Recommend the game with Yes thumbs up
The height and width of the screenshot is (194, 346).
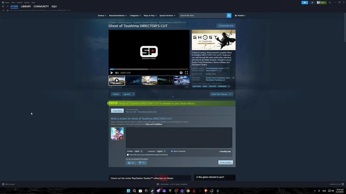[x=131, y=163]
